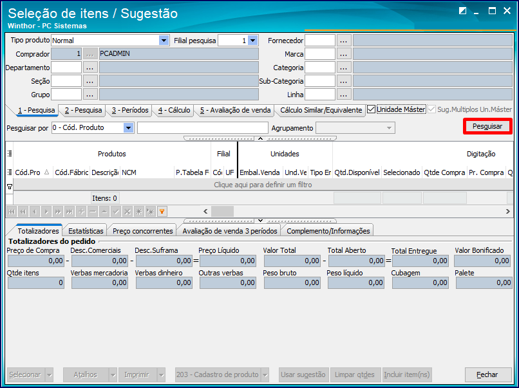Select the Preço concorrentes tab

143,231
